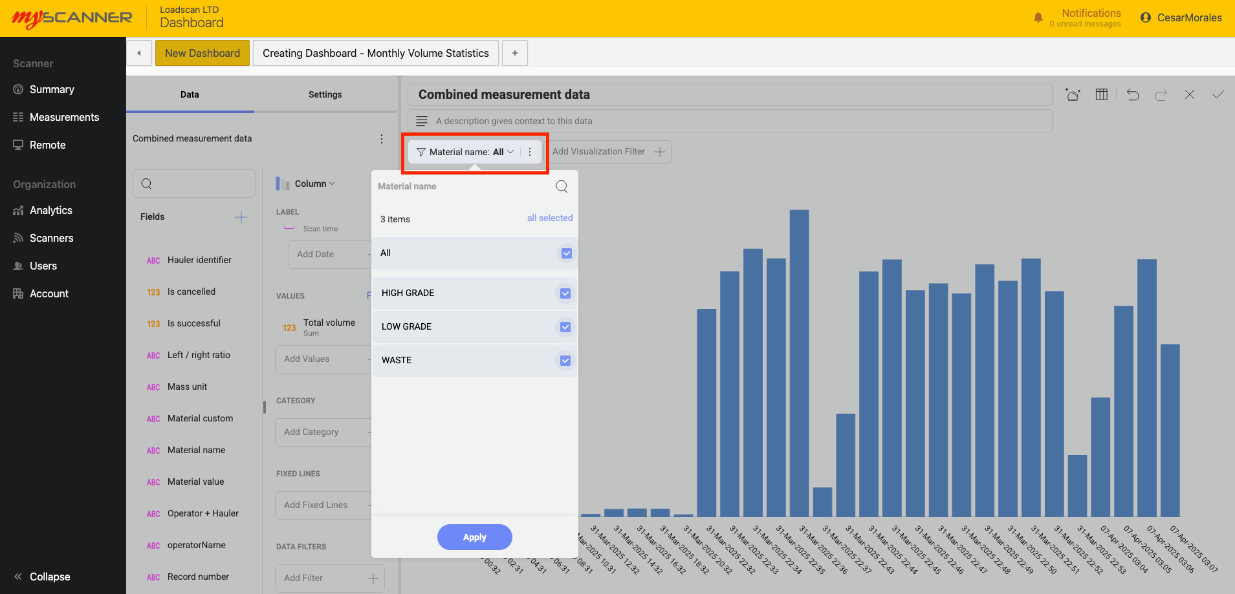This screenshot has height=594, width=1235.
Task: Switch to the Data tab
Action: tap(190, 94)
